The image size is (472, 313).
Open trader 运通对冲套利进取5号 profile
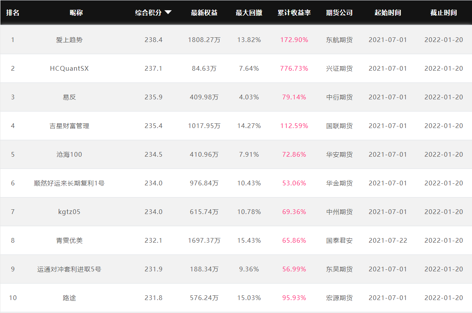point(69,269)
